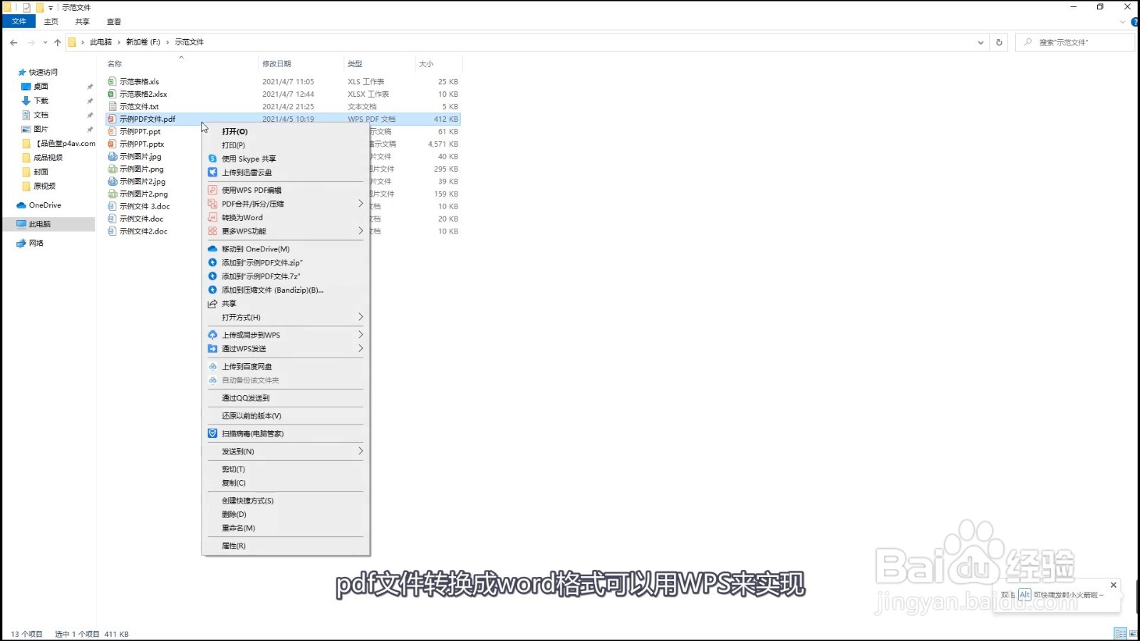1140x641 pixels.
Task: Sort by the 大小 column header
Action: coord(426,63)
